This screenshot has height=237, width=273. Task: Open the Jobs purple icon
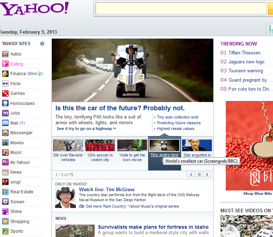tap(5, 113)
